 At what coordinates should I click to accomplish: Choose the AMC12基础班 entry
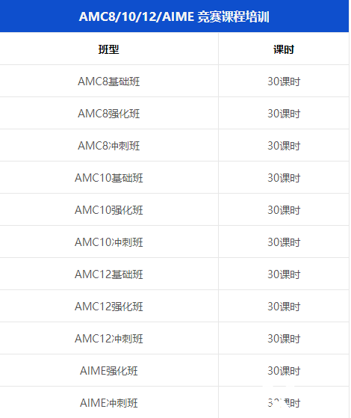[x=108, y=274]
